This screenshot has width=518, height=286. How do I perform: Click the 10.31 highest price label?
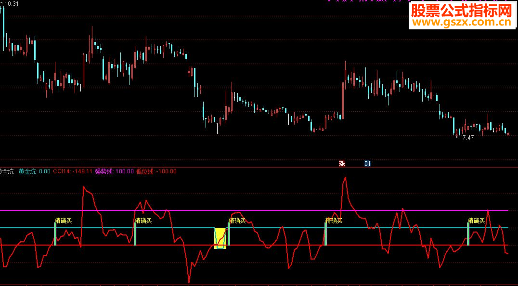tap(10, 4)
